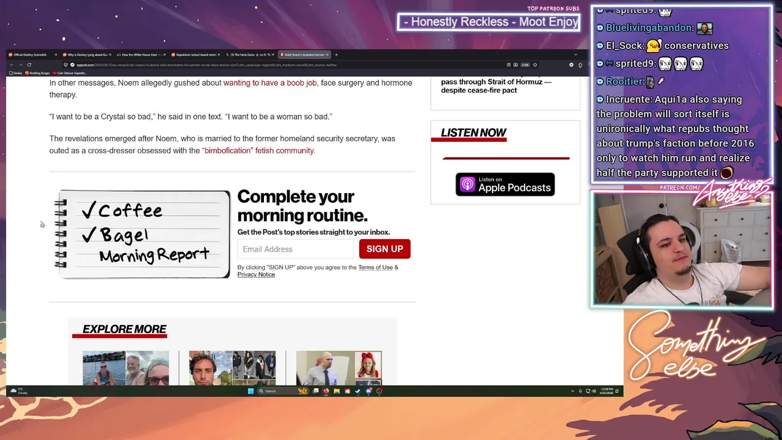Click the Honestly Reckless Patreon subs ticker

coord(489,22)
